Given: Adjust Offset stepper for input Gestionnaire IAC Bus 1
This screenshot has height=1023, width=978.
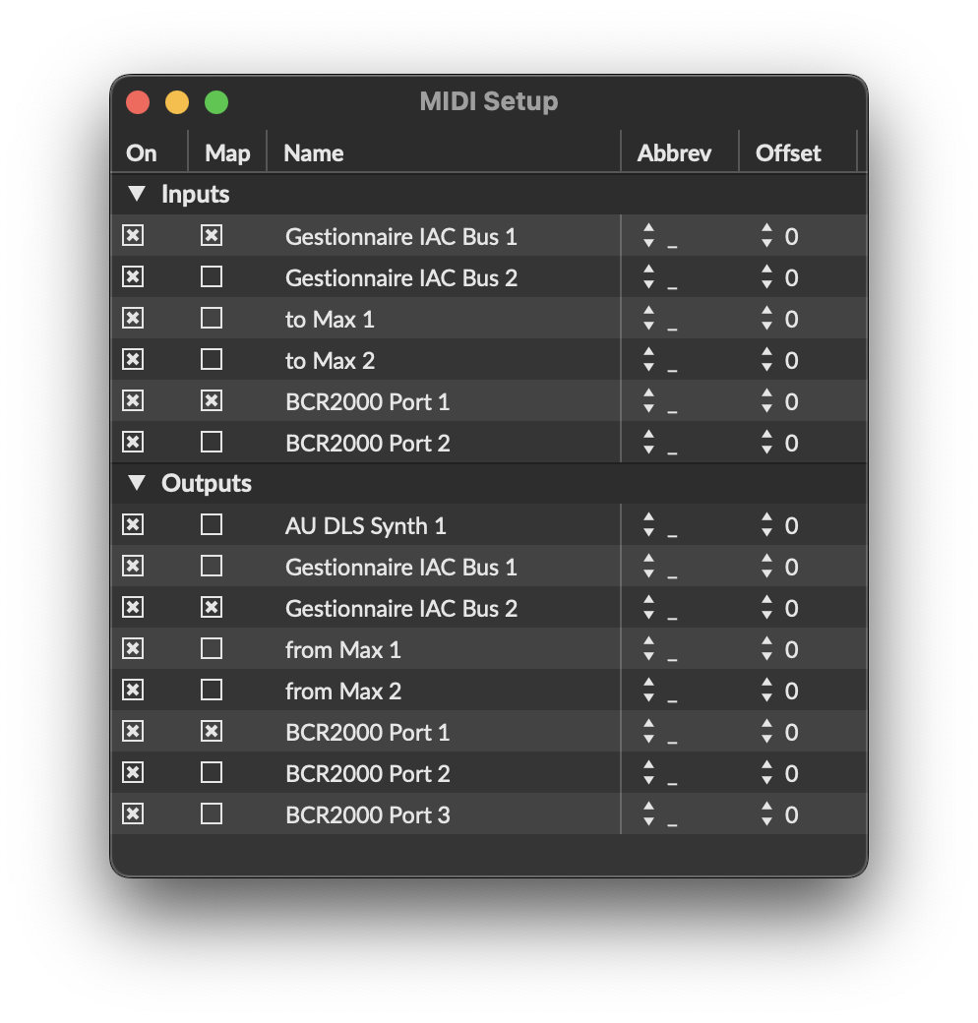Looking at the screenshot, I should 766,235.
